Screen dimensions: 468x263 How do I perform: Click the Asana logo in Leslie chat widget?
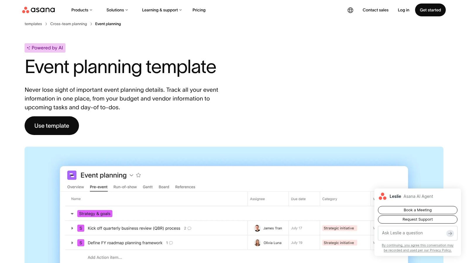point(383,196)
